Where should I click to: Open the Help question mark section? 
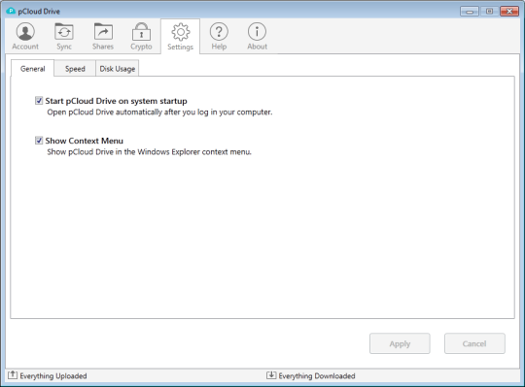click(x=219, y=37)
